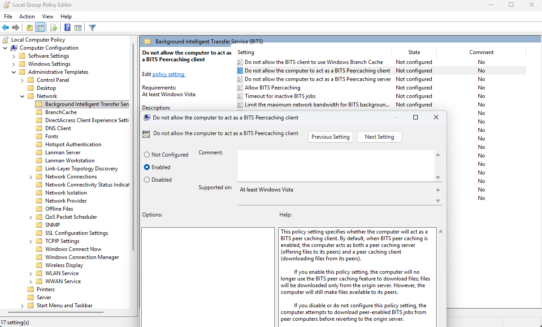542x327 pixels.
Task: Click the Export List toolbar icon
Action: [54, 28]
